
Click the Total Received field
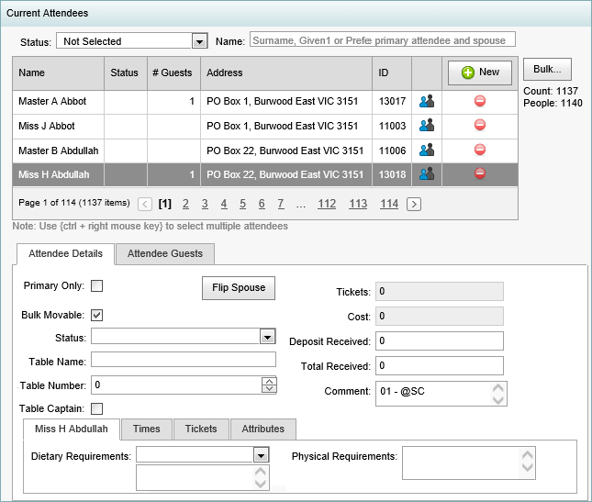(x=440, y=366)
